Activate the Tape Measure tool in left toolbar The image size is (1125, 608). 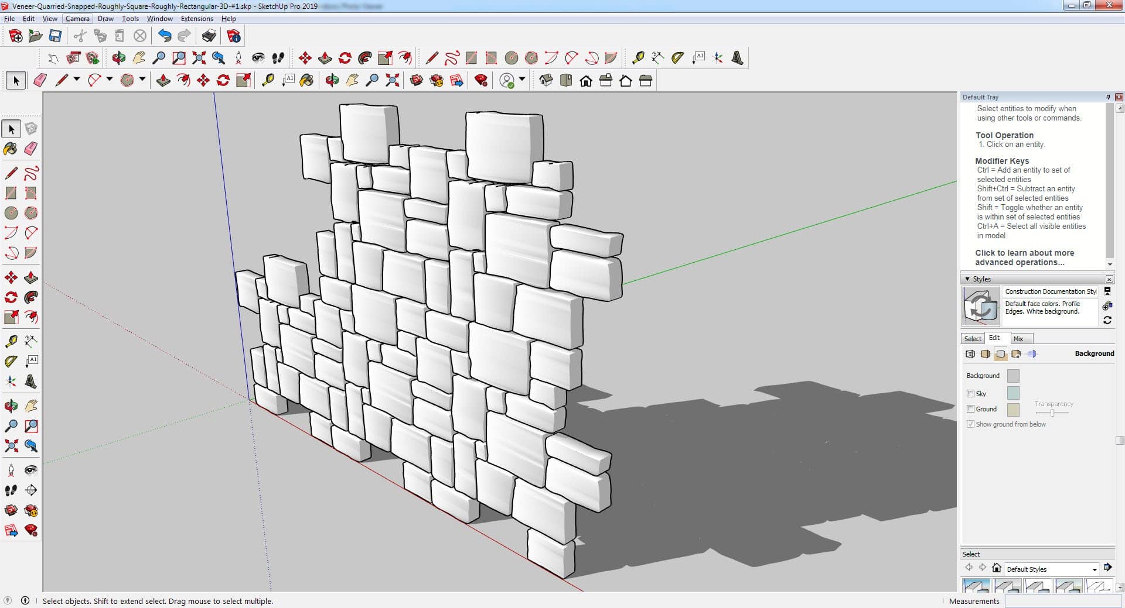tap(11, 341)
